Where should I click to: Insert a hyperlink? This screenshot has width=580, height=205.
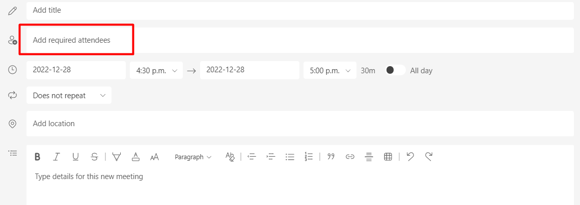[x=350, y=157]
